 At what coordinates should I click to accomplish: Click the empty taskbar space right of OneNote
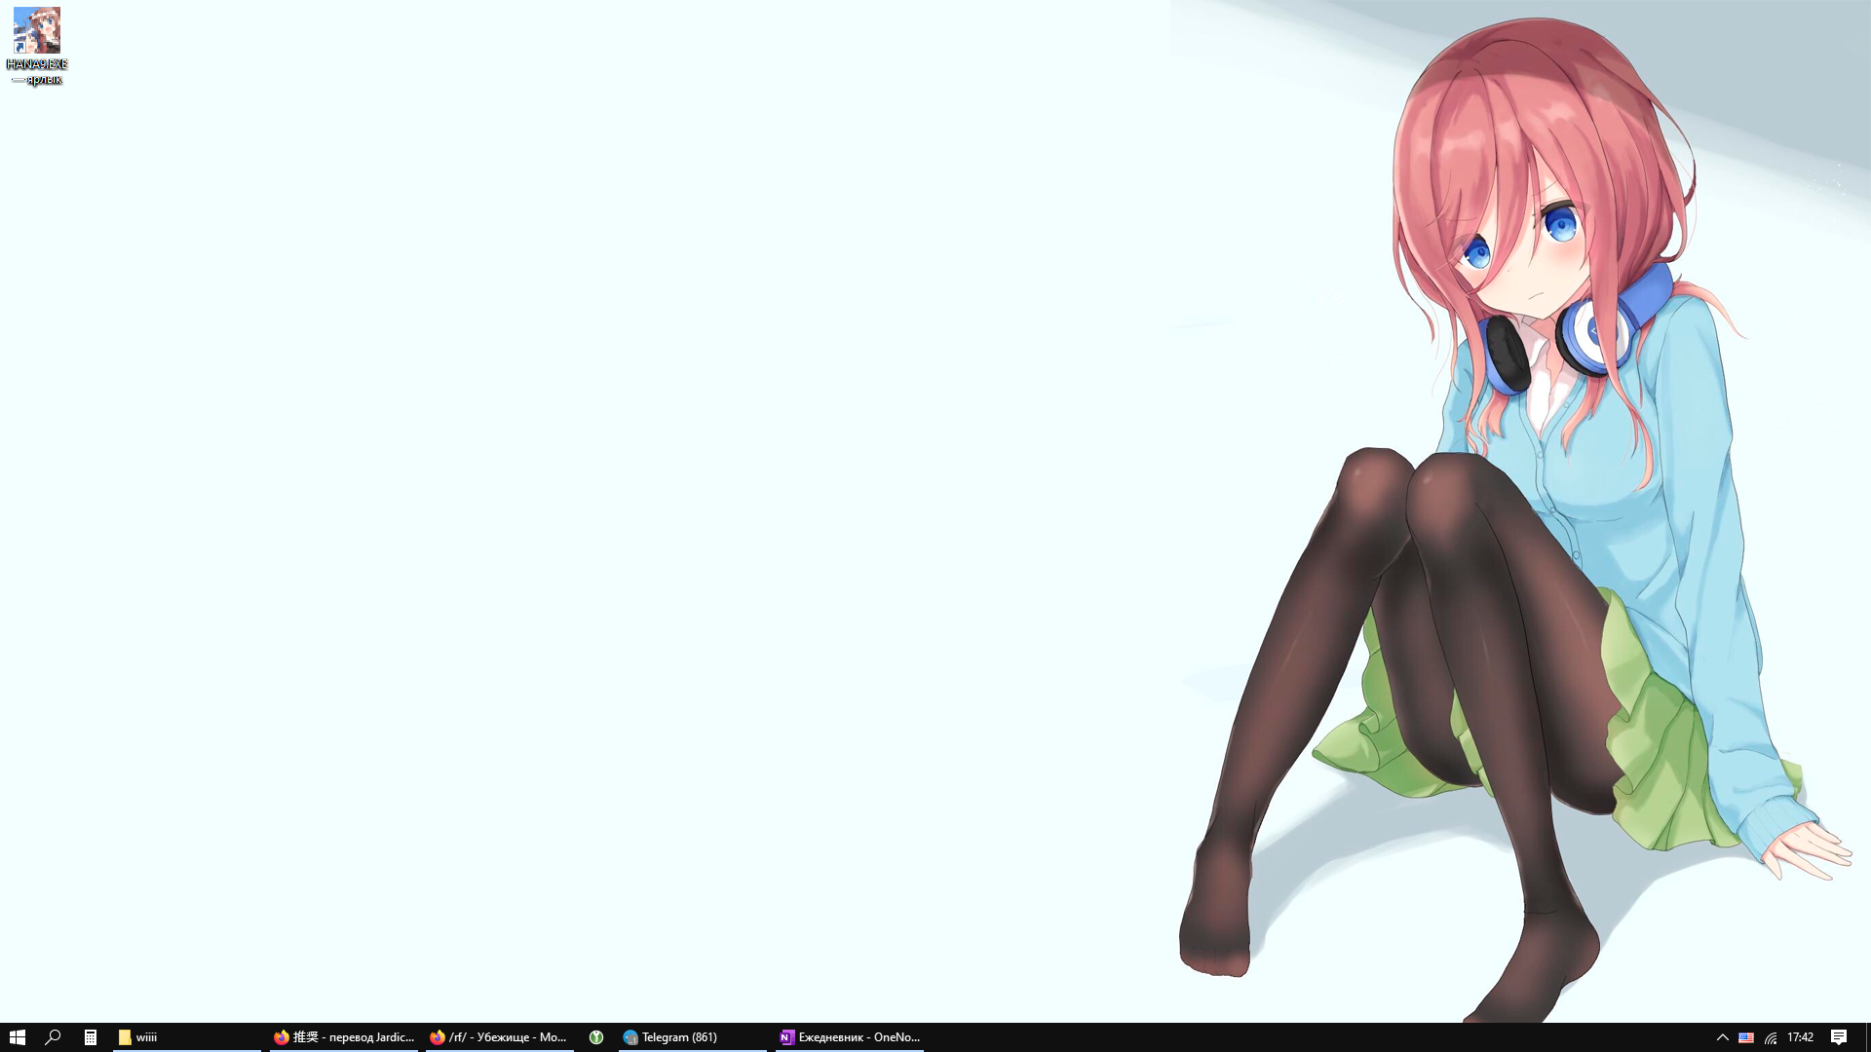click(1267, 1037)
